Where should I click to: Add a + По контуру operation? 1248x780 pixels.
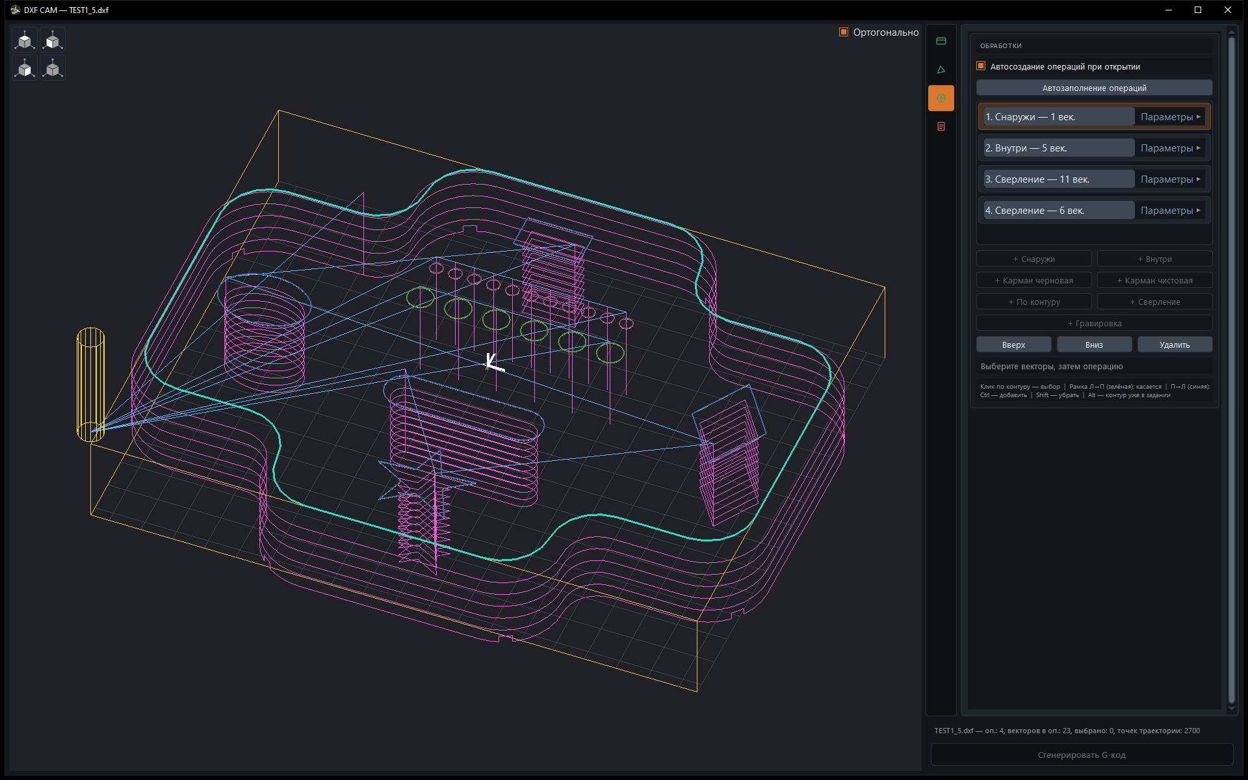1033,302
